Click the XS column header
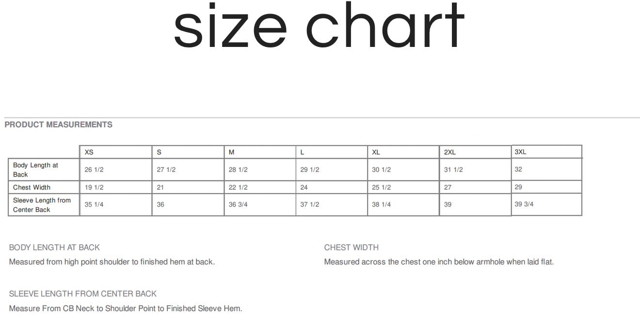The image size is (640, 330). [x=116, y=152]
